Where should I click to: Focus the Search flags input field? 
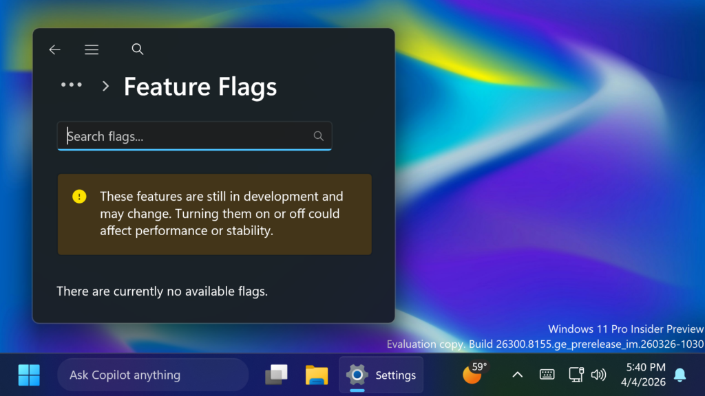186,136
